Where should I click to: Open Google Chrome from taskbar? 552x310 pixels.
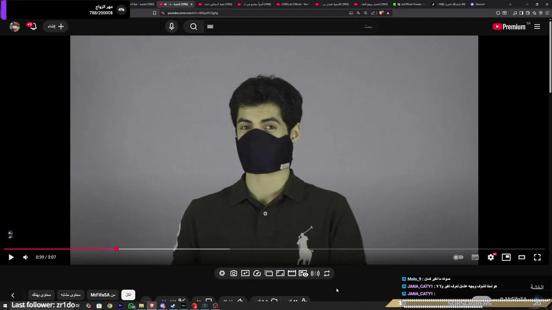(110, 306)
